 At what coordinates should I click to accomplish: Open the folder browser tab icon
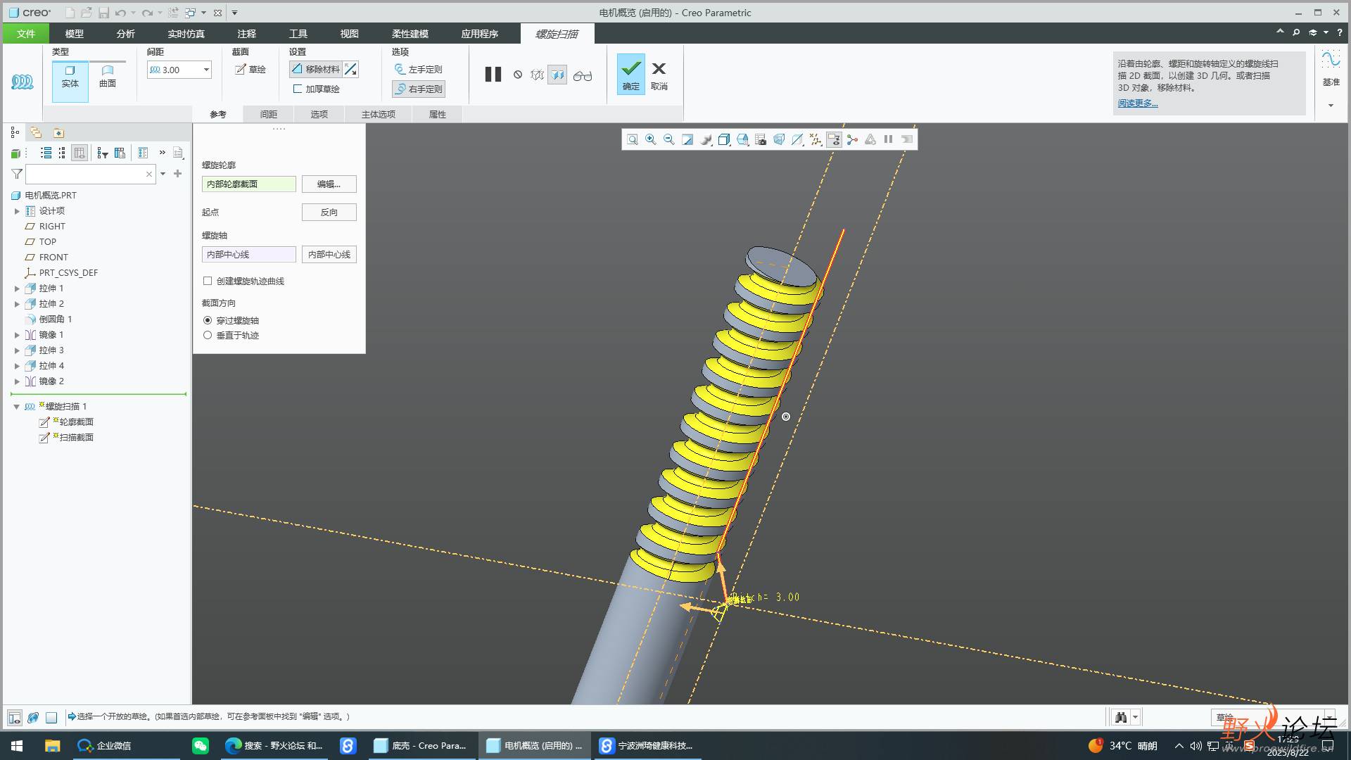click(x=36, y=132)
